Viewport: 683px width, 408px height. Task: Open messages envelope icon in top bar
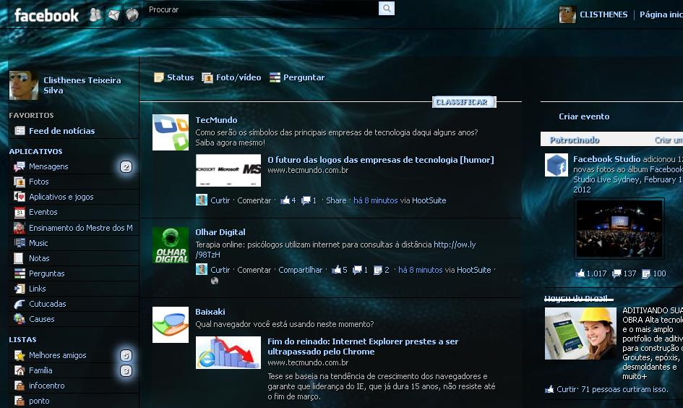coord(113,15)
